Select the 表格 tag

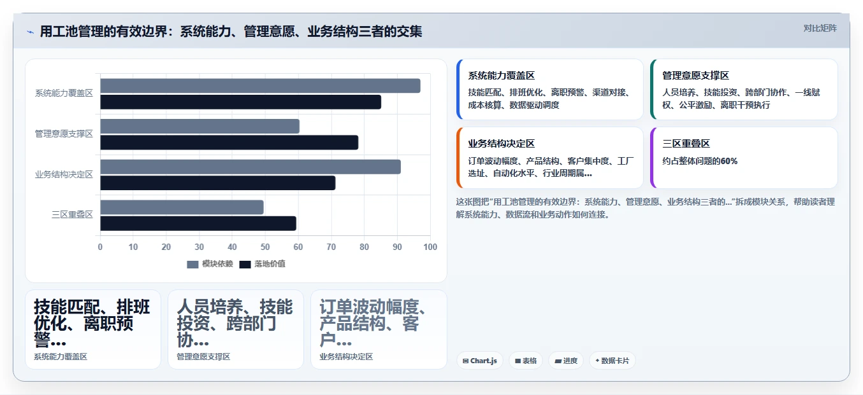[526, 361]
